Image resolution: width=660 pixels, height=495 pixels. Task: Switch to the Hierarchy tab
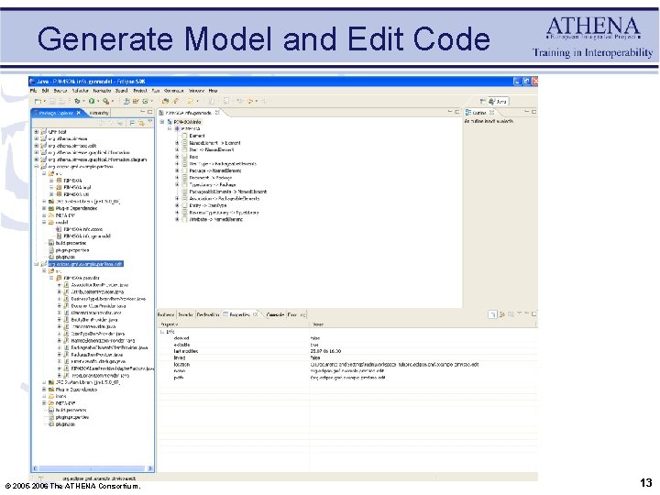[x=99, y=113]
